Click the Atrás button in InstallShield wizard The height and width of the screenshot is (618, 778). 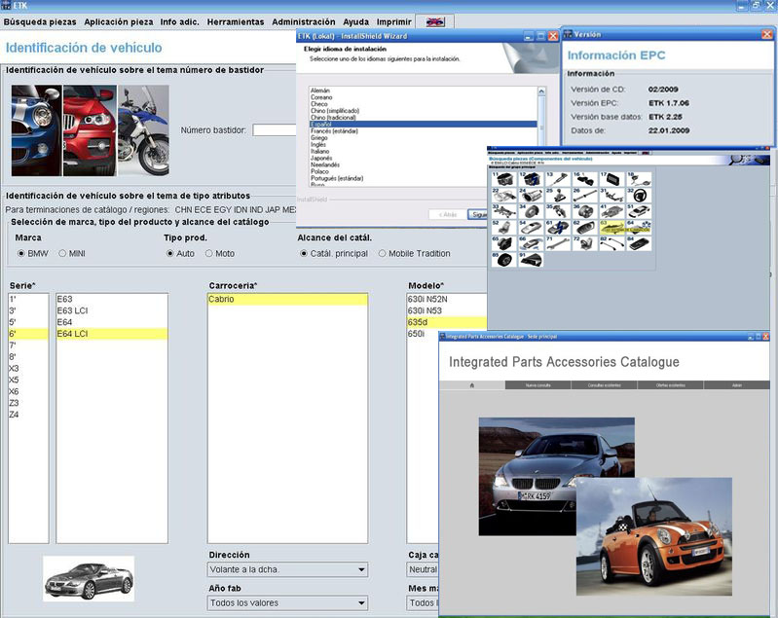click(448, 214)
